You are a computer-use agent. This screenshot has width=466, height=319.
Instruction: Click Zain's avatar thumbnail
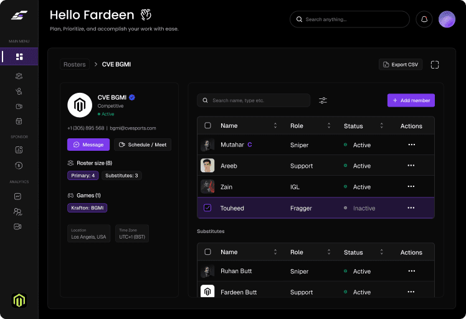coord(207,187)
